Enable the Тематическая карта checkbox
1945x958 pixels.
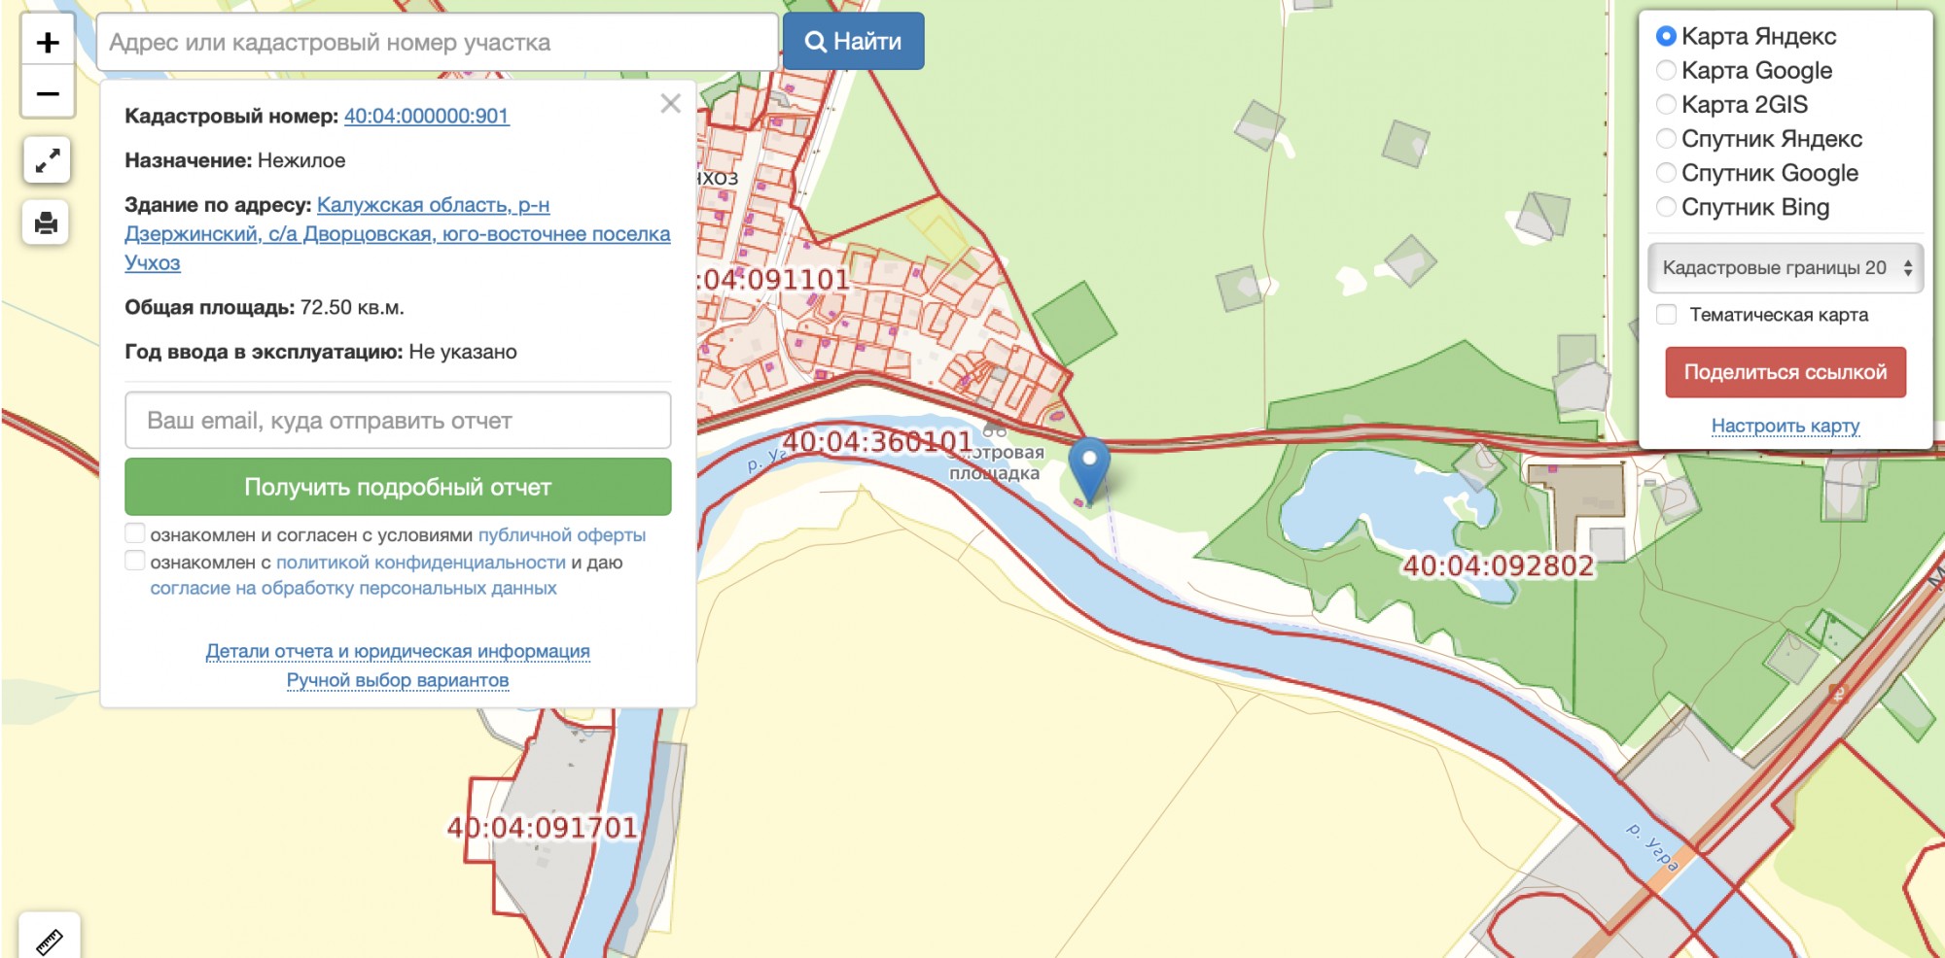pyautogui.click(x=1667, y=315)
